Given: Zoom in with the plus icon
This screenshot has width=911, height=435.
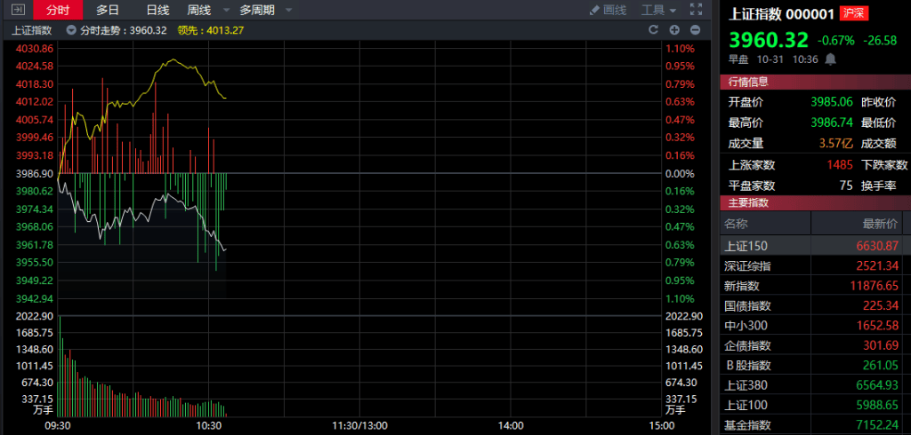Looking at the screenshot, I should coord(673,29).
